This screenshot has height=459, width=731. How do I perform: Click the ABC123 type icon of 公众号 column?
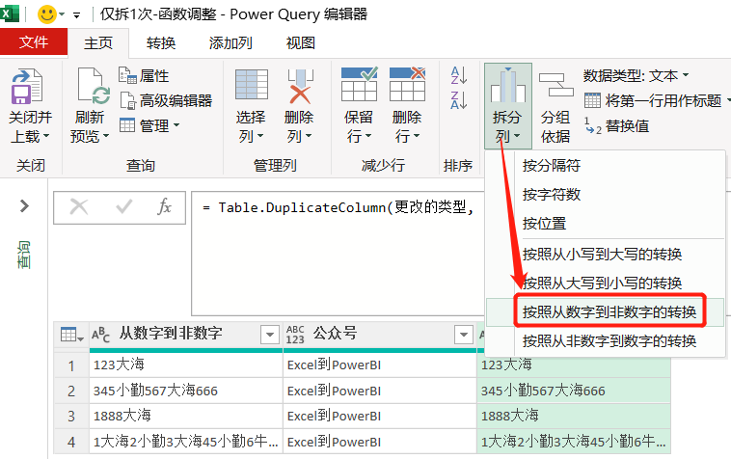[295, 335]
